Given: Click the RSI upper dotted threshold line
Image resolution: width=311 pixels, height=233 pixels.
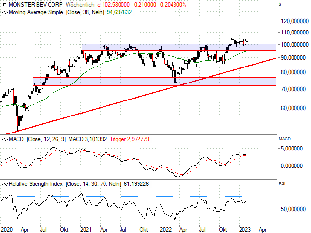Looking at the screenshot, I should (124, 196).
